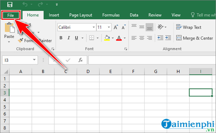
Task: Toggle Bottom Align icon
Action: point(149,27)
